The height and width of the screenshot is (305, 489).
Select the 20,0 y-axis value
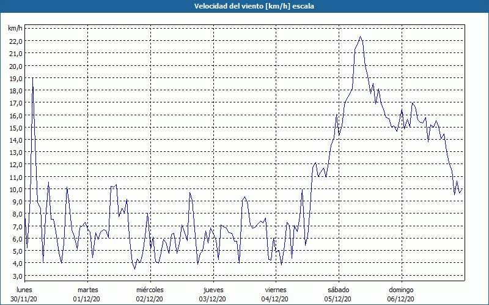(17, 66)
